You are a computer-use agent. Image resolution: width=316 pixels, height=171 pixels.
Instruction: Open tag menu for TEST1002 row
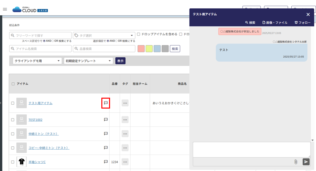[x=125, y=120]
